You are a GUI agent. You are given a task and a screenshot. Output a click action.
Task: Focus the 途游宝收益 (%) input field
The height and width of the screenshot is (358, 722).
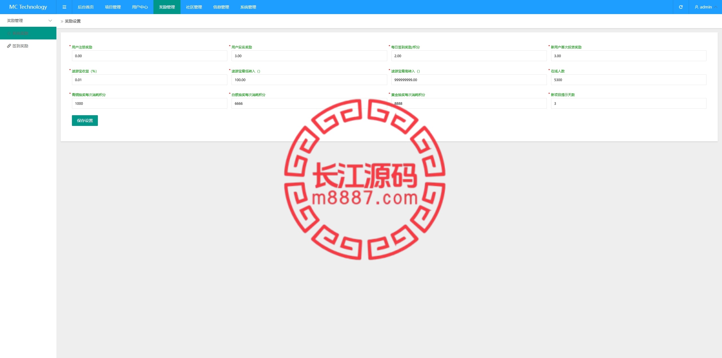[149, 80]
